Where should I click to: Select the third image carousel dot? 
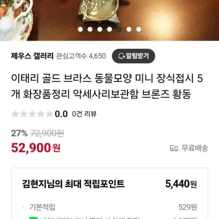click(x=100, y=29)
